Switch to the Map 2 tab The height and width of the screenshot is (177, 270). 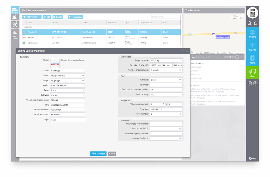click(199, 57)
